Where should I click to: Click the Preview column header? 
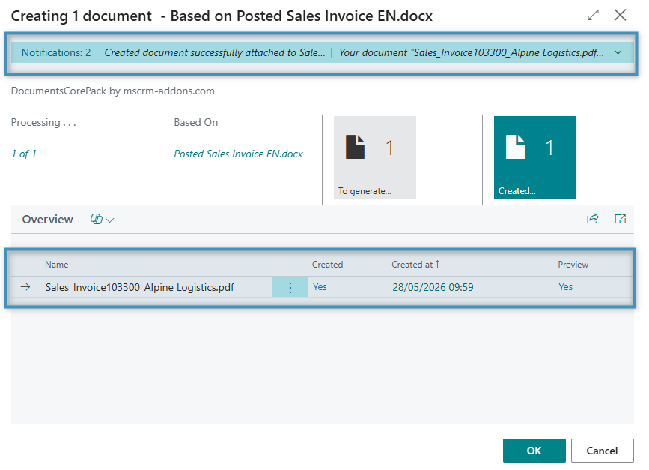573,265
